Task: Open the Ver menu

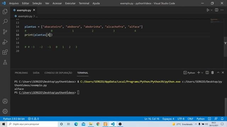Action: 47,3
